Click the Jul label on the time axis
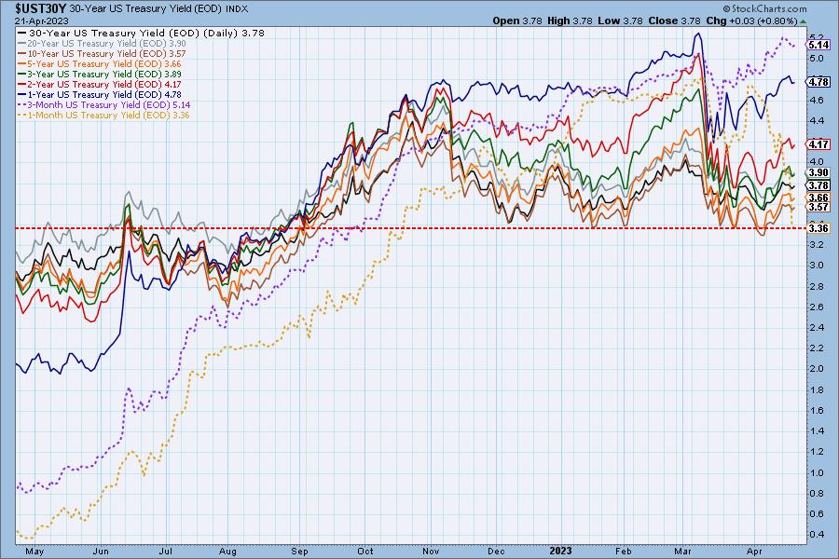The width and height of the screenshot is (839, 559). click(x=166, y=552)
